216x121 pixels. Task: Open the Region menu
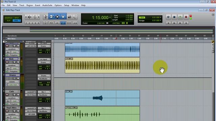(x=30, y=5)
